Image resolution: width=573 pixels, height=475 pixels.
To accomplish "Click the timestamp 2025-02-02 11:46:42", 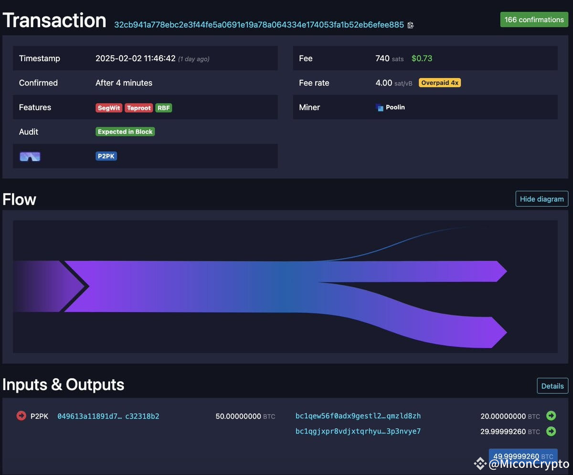I will click(136, 58).
